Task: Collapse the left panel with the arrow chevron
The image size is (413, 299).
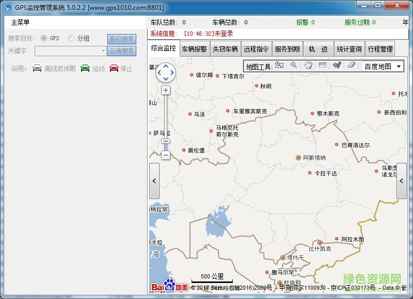Action: click(x=153, y=180)
